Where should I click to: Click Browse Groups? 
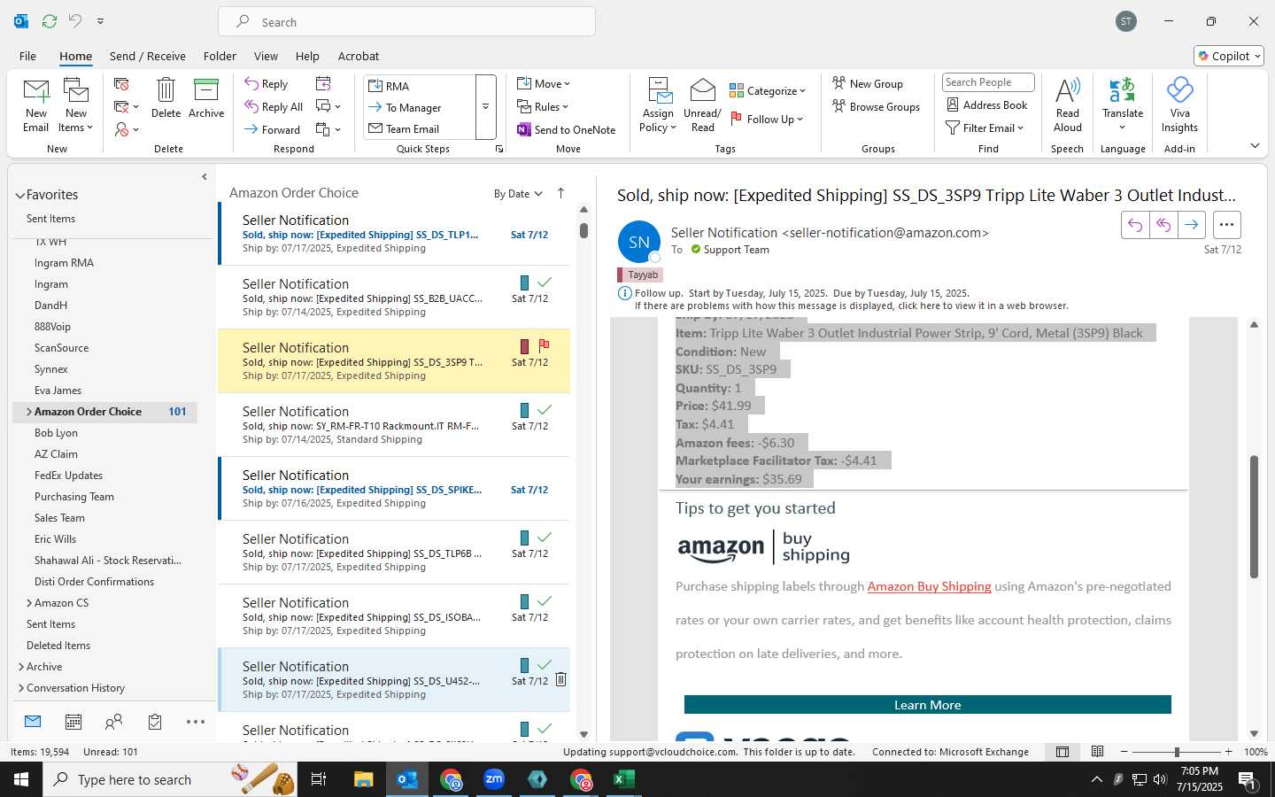pos(876,106)
